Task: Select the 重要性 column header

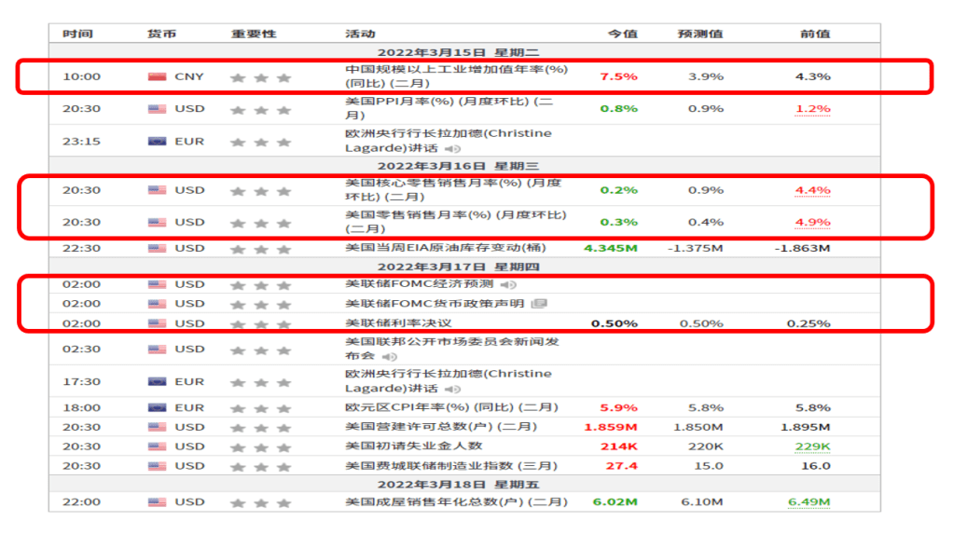Action: [x=254, y=34]
